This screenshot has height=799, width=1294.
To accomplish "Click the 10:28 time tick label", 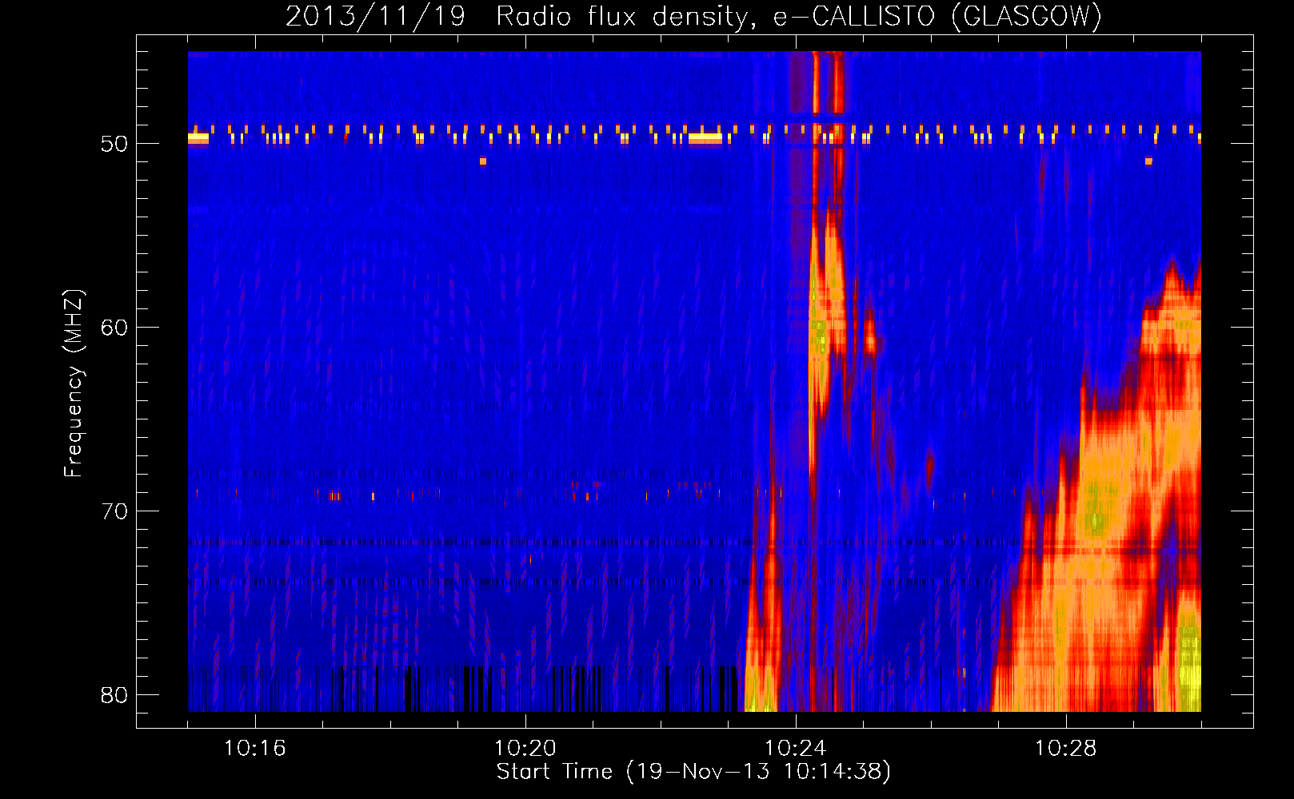I will tap(1065, 749).
